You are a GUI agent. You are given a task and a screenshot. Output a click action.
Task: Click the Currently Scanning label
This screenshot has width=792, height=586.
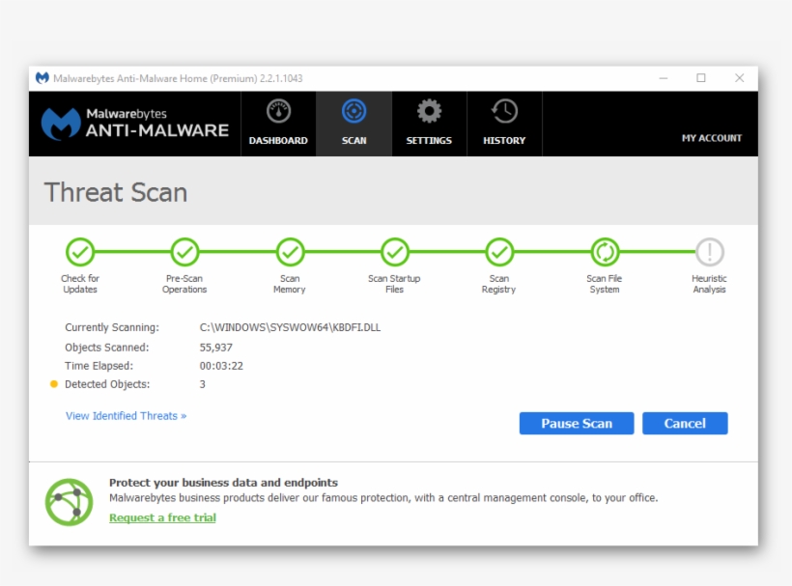pos(112,327)
